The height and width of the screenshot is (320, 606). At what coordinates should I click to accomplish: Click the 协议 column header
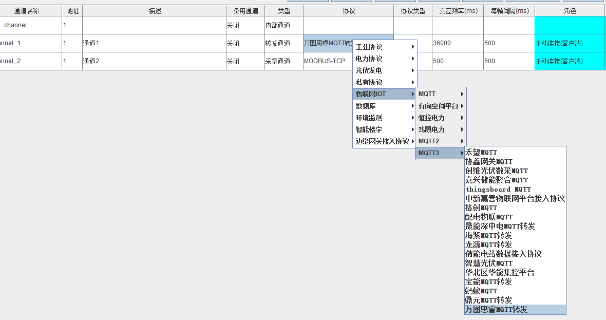coord(348,11)
